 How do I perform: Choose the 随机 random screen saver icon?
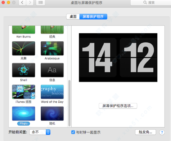pos(52,114)
